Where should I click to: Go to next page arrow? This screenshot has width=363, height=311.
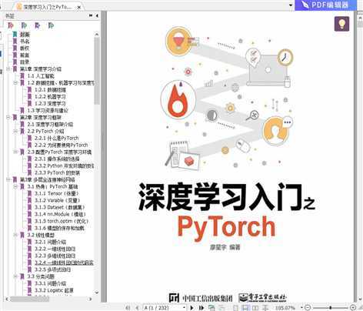pyautogui.click(x=191, y=308)
